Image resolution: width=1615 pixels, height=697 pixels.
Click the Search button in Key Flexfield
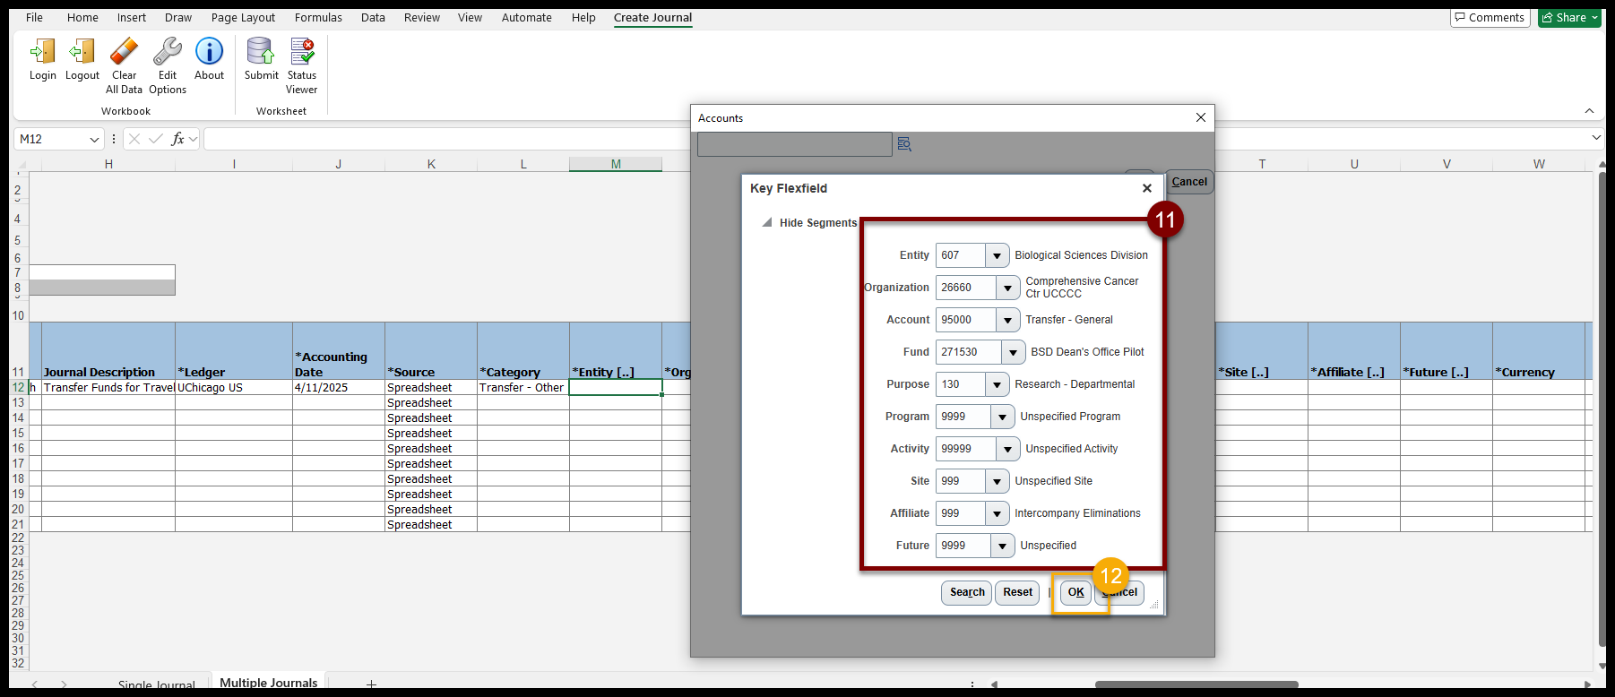(x=966, y=592)
